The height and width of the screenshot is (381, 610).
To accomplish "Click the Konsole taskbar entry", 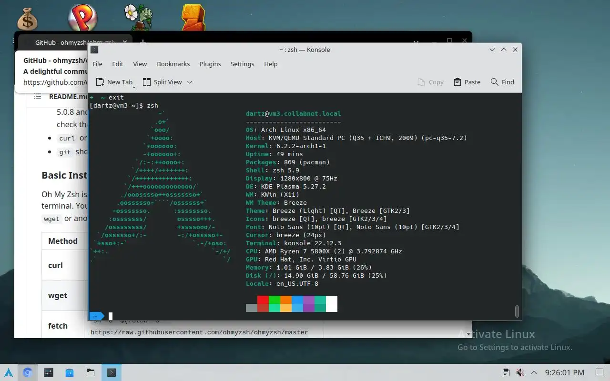I will pyautogui.click(x=112, y=372).
